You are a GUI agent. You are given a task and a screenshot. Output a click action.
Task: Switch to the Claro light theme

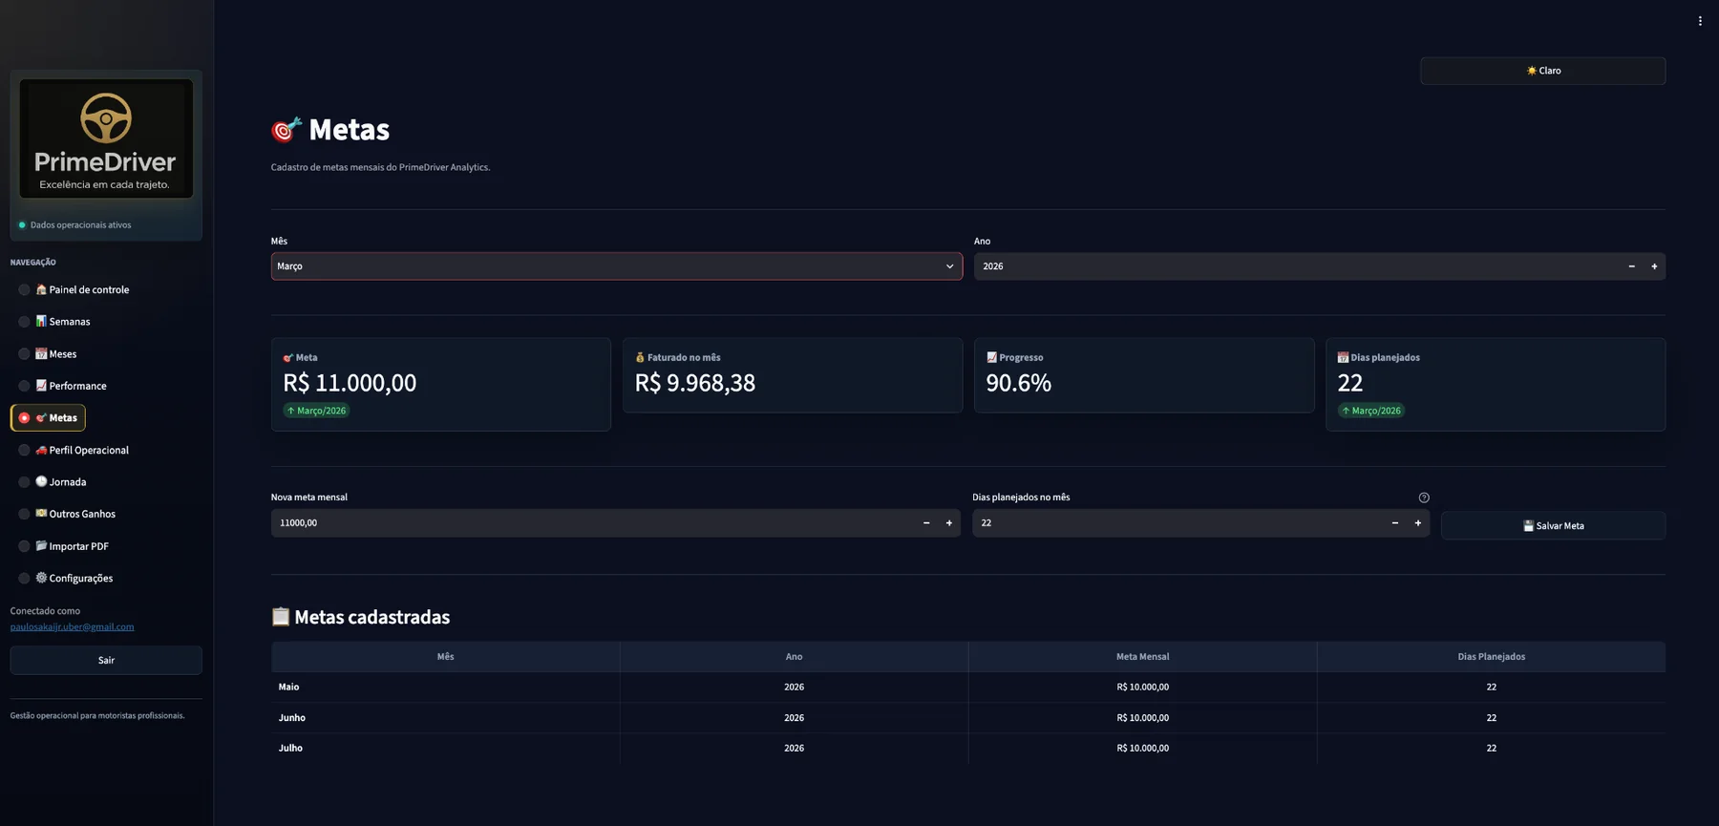1542,71
